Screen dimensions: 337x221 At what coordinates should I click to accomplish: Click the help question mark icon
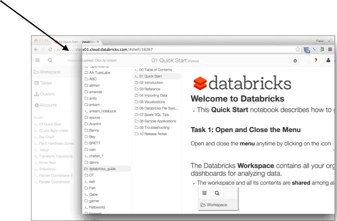(316, 60)
